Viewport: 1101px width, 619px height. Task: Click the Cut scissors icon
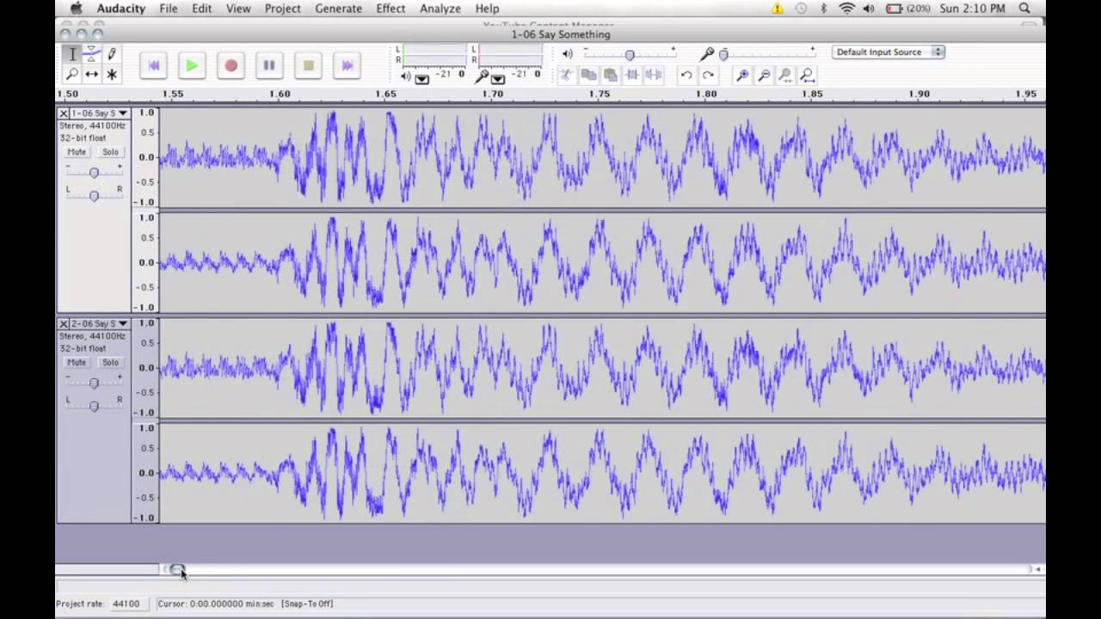[x=567, y=75]
